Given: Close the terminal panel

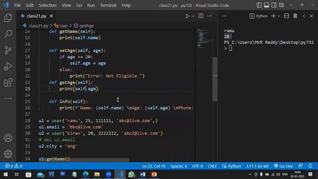Looking at the screenshot, I should (x=312, y=16).
